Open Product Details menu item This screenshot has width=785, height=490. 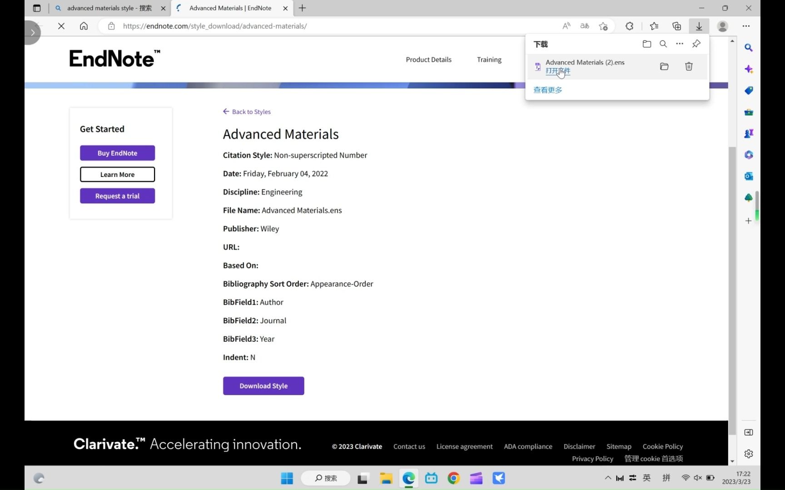(428, 59)
